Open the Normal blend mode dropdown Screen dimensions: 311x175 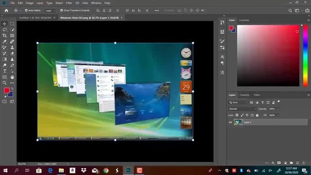click(242, 109)
